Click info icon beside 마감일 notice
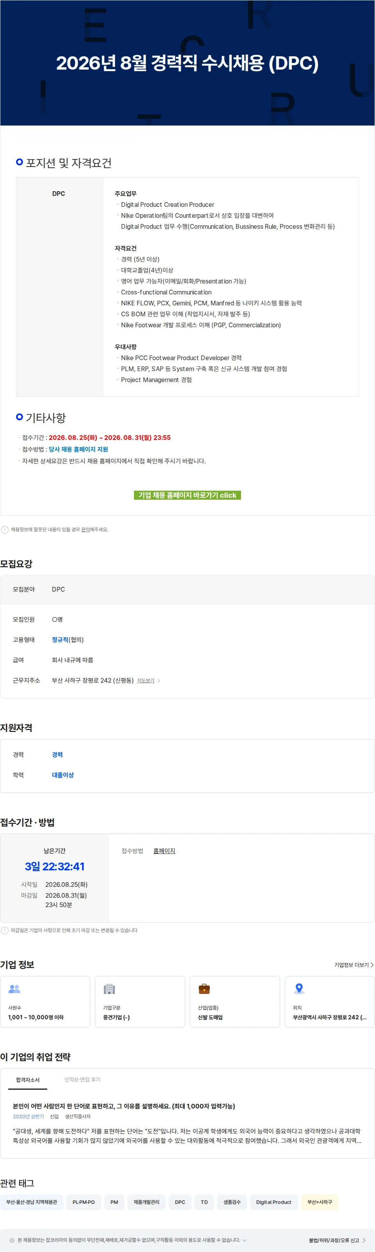Viewport: 375px width, 1252px height. (x=4, y=930)
